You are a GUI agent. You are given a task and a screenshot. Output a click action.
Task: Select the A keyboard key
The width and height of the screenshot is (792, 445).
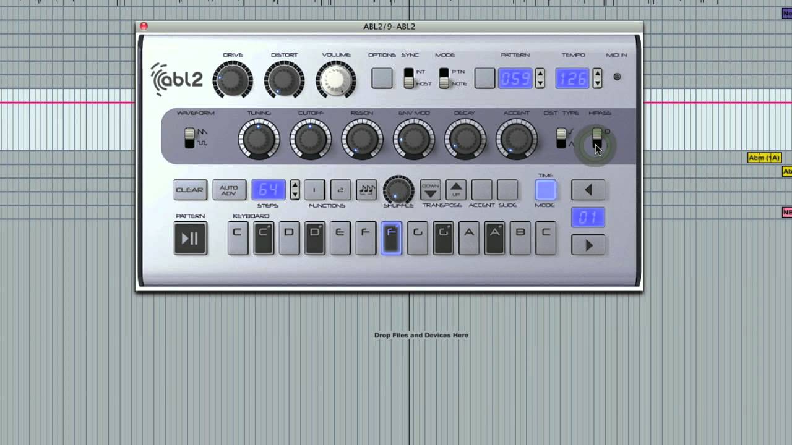click(469, 239)
